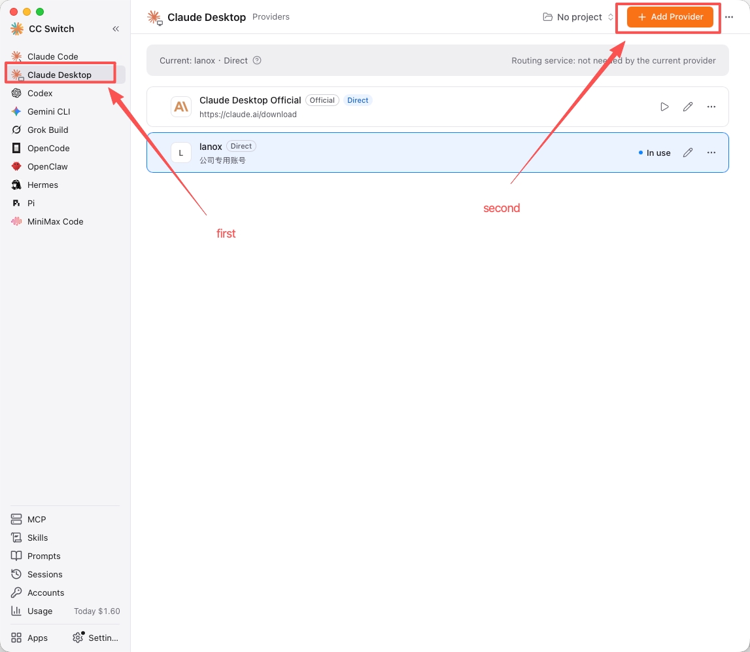Open the Apps grid icon
The image size is (750, 652).
[16, 638]
